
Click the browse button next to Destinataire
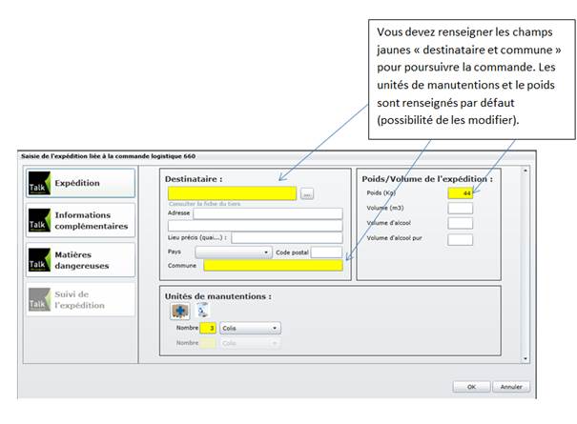307,193
